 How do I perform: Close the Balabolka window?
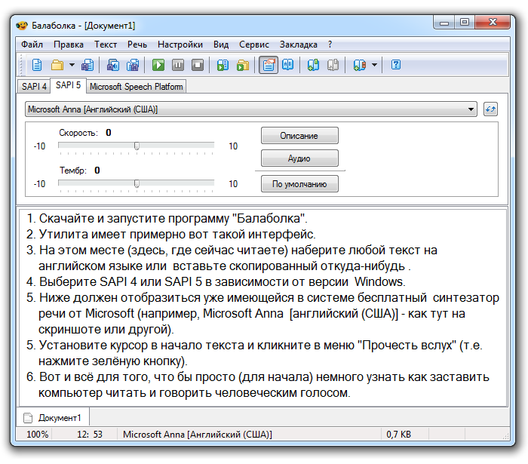tap(493, 22)
